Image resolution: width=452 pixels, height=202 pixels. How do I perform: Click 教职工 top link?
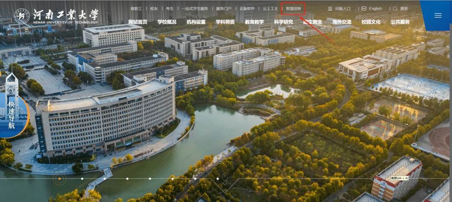tap(136, 8)
